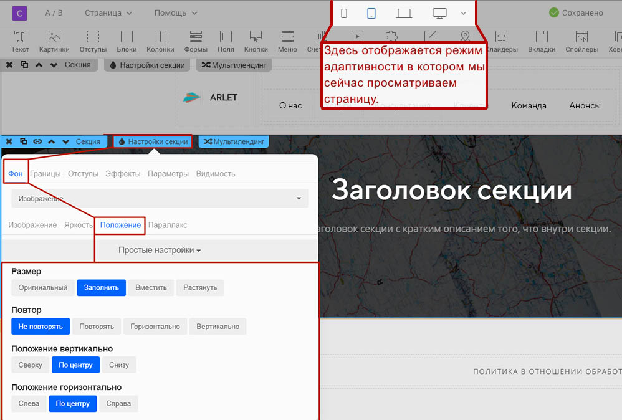
Task: Open the Параллакс sub-tab
Action: [x=168, y=225]
